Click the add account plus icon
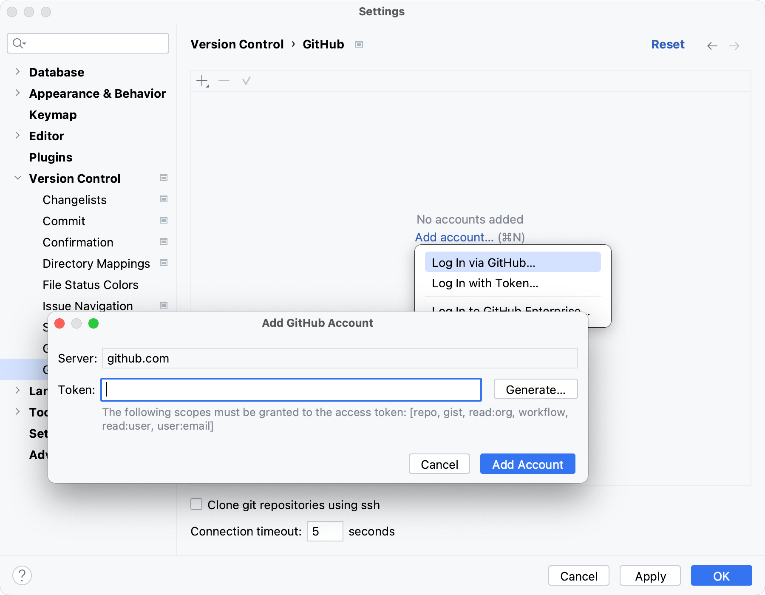The image size is (765, 595). click(x=201, y=80)
